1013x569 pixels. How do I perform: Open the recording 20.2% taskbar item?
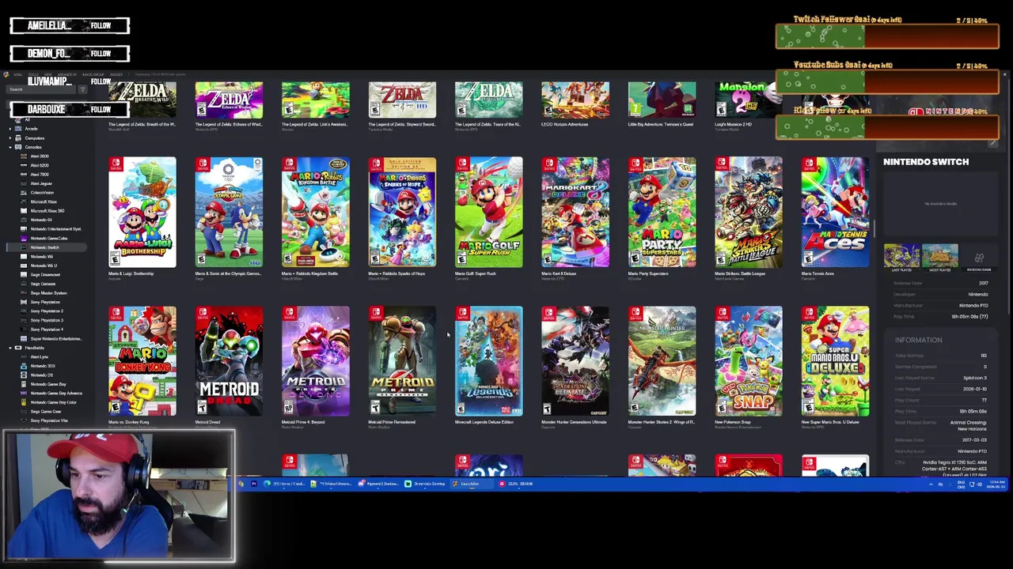[x=516, y=484]
